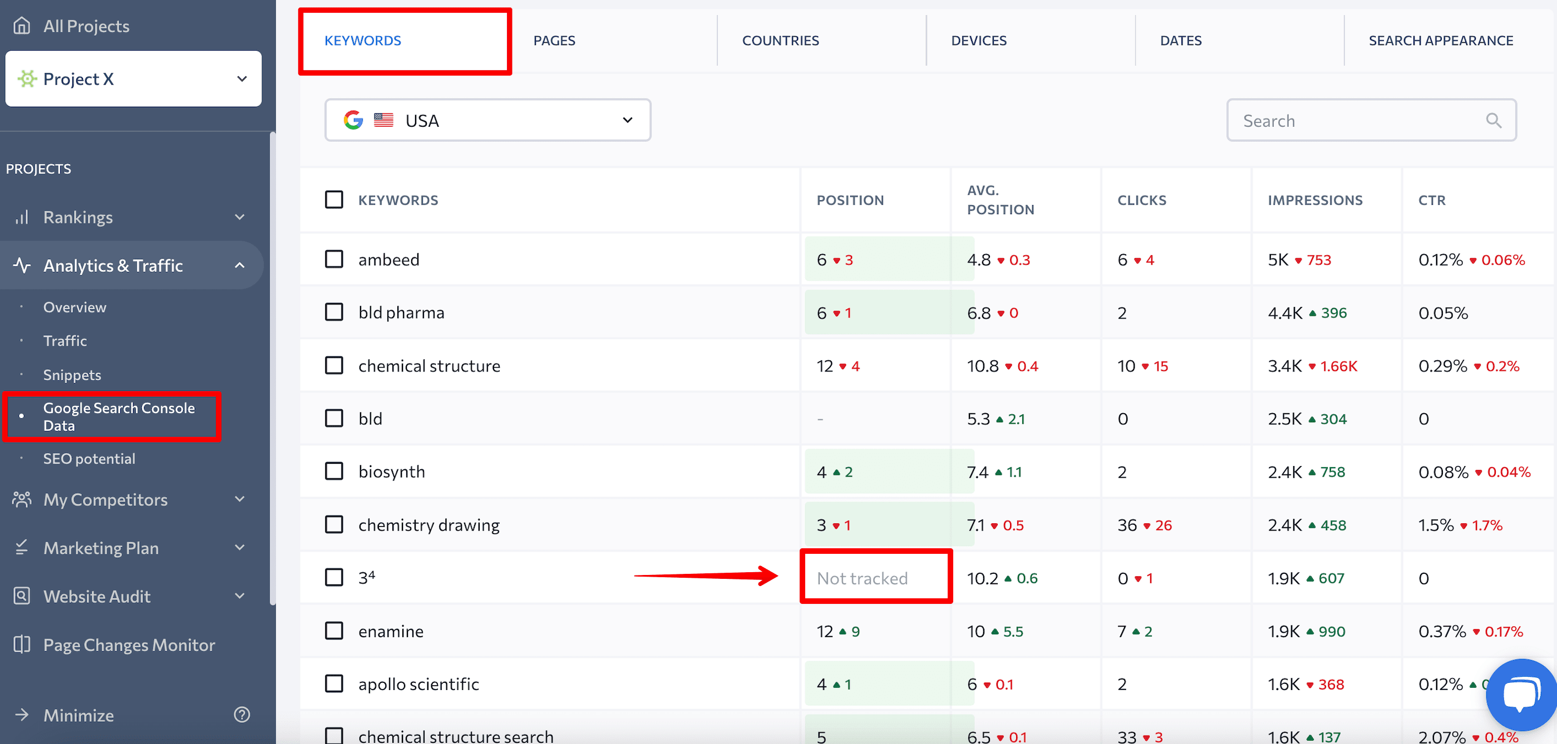Click the Website Audit magnifier icon
The height and width of the screenshot is (744, 1557).
pos(22,596)
